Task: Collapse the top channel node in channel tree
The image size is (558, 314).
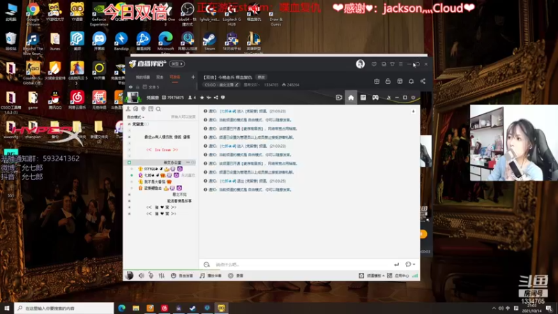Action: [x=129, y=124]
